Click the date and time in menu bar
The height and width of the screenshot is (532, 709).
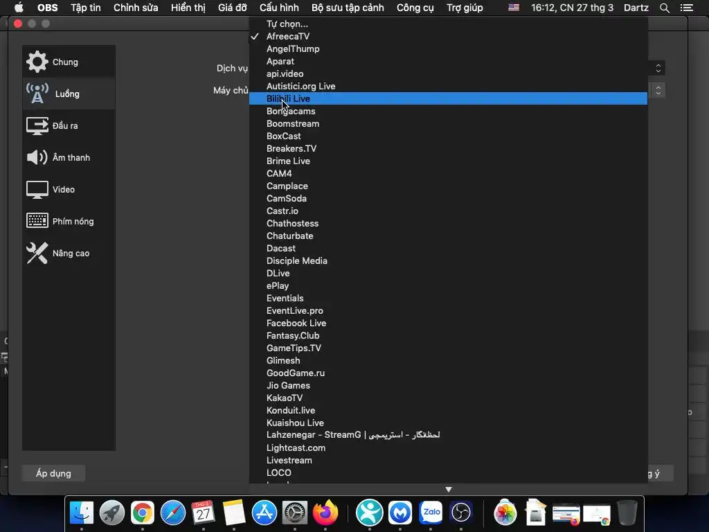(572, 8)
